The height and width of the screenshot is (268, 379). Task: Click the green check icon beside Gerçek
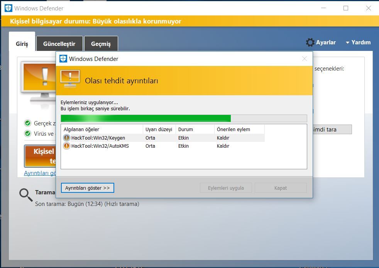[x=28, y=123]
